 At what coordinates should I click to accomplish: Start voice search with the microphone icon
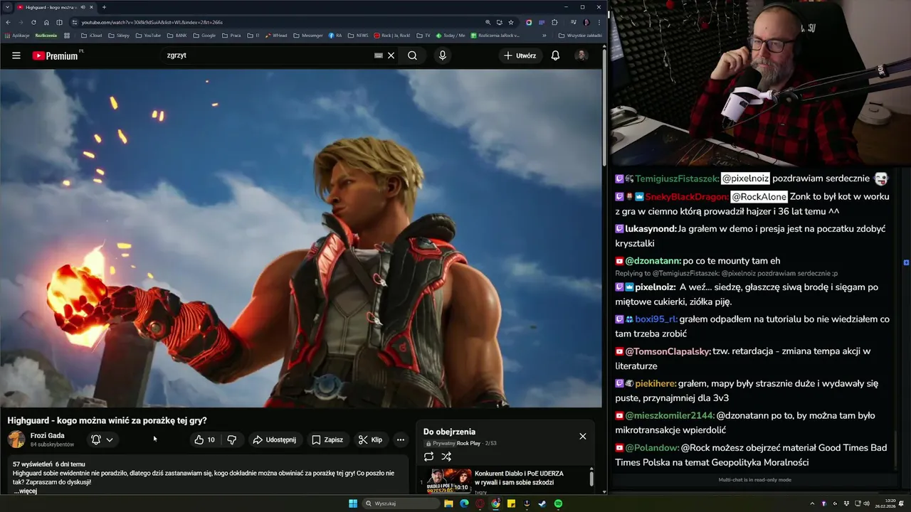pyautogui.click(x=443, y=55)
